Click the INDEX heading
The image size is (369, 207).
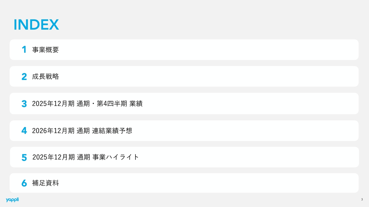pos(36,25)
